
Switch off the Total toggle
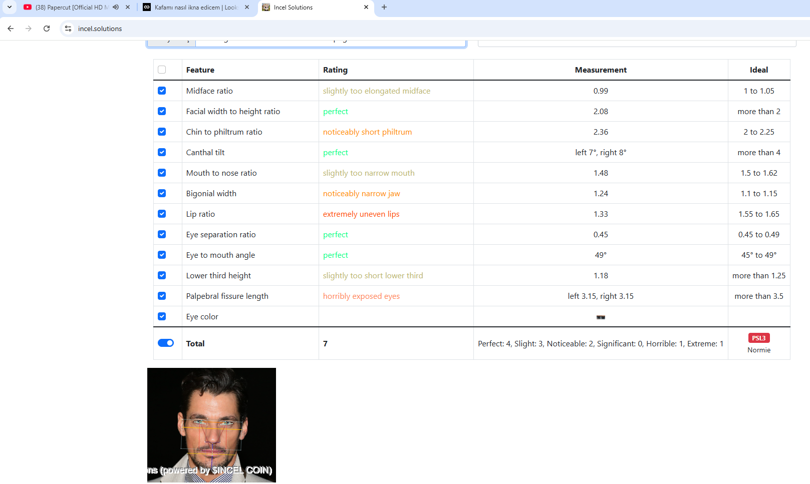click(x=166, y=343)
